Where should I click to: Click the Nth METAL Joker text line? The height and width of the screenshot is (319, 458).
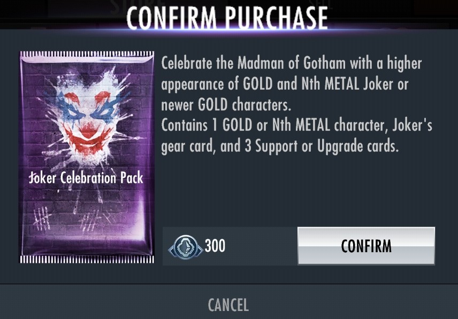[285, 84]
